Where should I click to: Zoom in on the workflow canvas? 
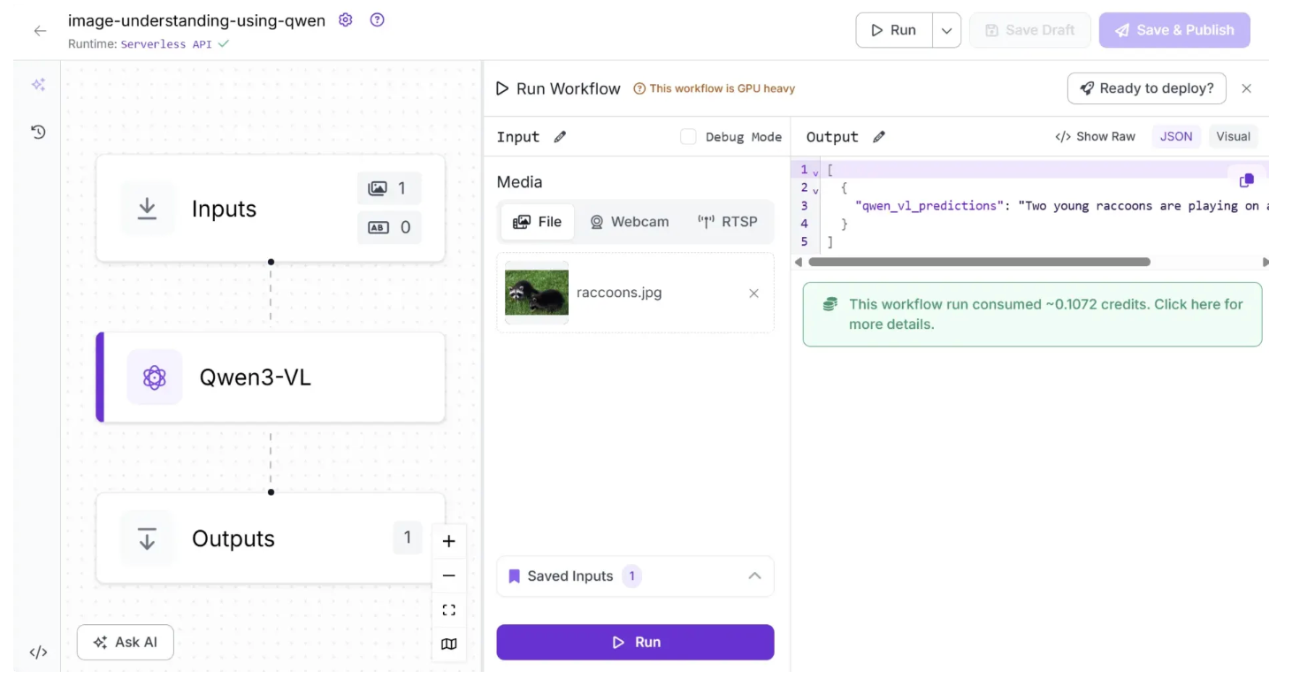click(449, 541)
